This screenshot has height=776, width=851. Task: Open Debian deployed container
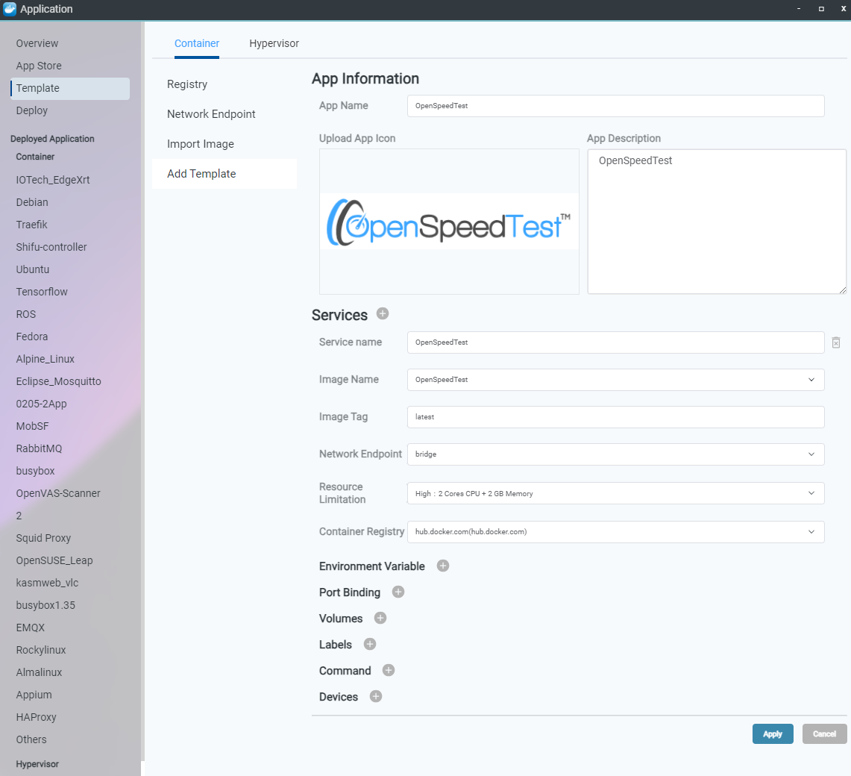pyautogui.click(x=32, y=202)
